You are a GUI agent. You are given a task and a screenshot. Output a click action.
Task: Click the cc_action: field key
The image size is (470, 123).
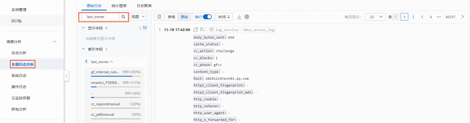(204, 51)
